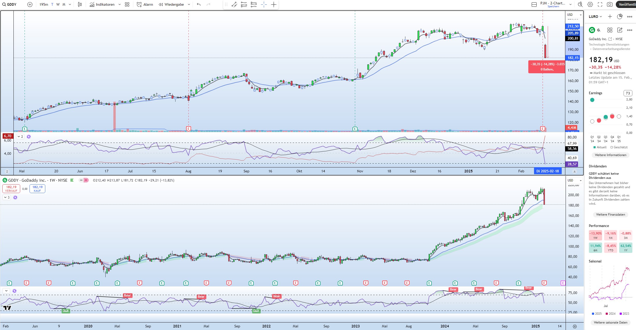Image resolution: width=636 pixels, height=330 pixels.
Task: Click the blue KAUF buy button
Action: 37,189
